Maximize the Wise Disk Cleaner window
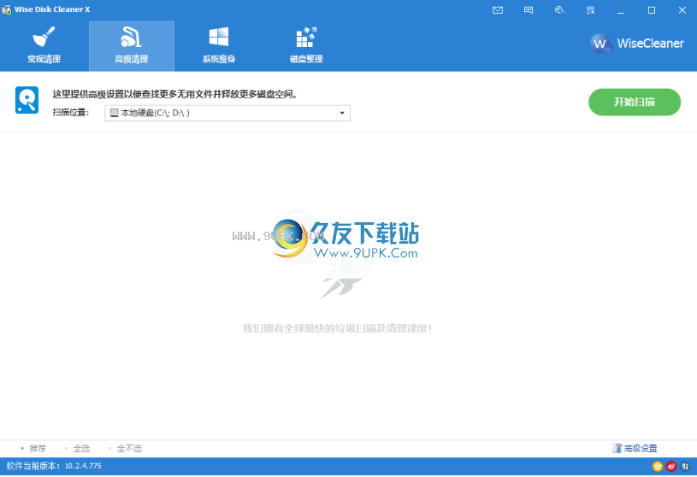Screen dimensions: 697x477 (x=651, y=9)
